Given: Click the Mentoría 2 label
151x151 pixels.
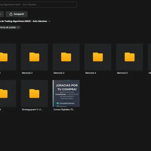Looking at the screenshot, I should 27,73.
